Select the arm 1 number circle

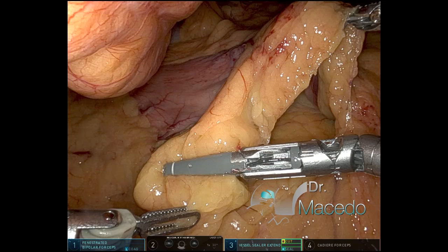(74, 245)
